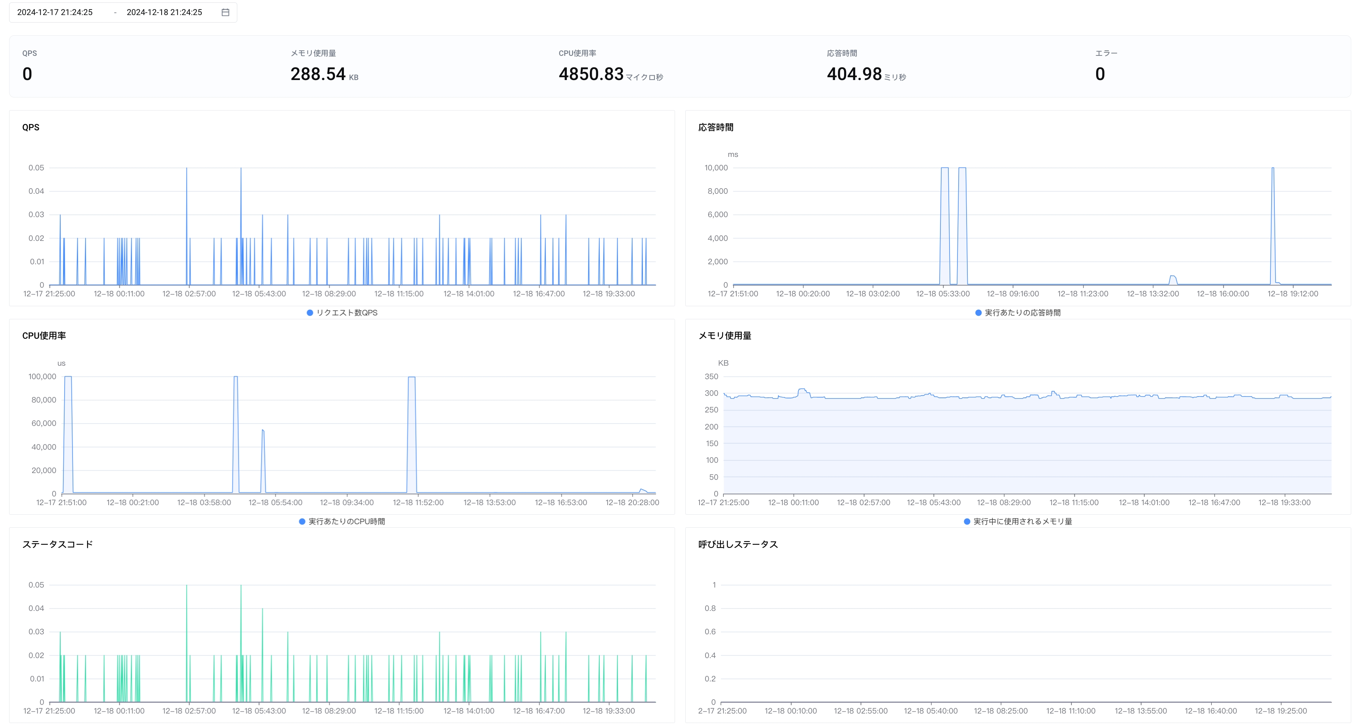Click the 実行あたりの応答時間 legend label

[x=1022, y=313]
